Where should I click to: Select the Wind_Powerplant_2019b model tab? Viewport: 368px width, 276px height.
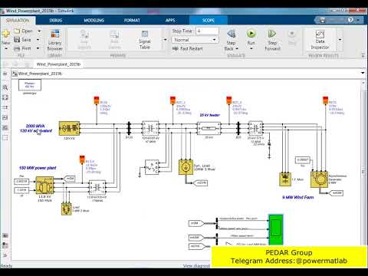pos(58,64)
